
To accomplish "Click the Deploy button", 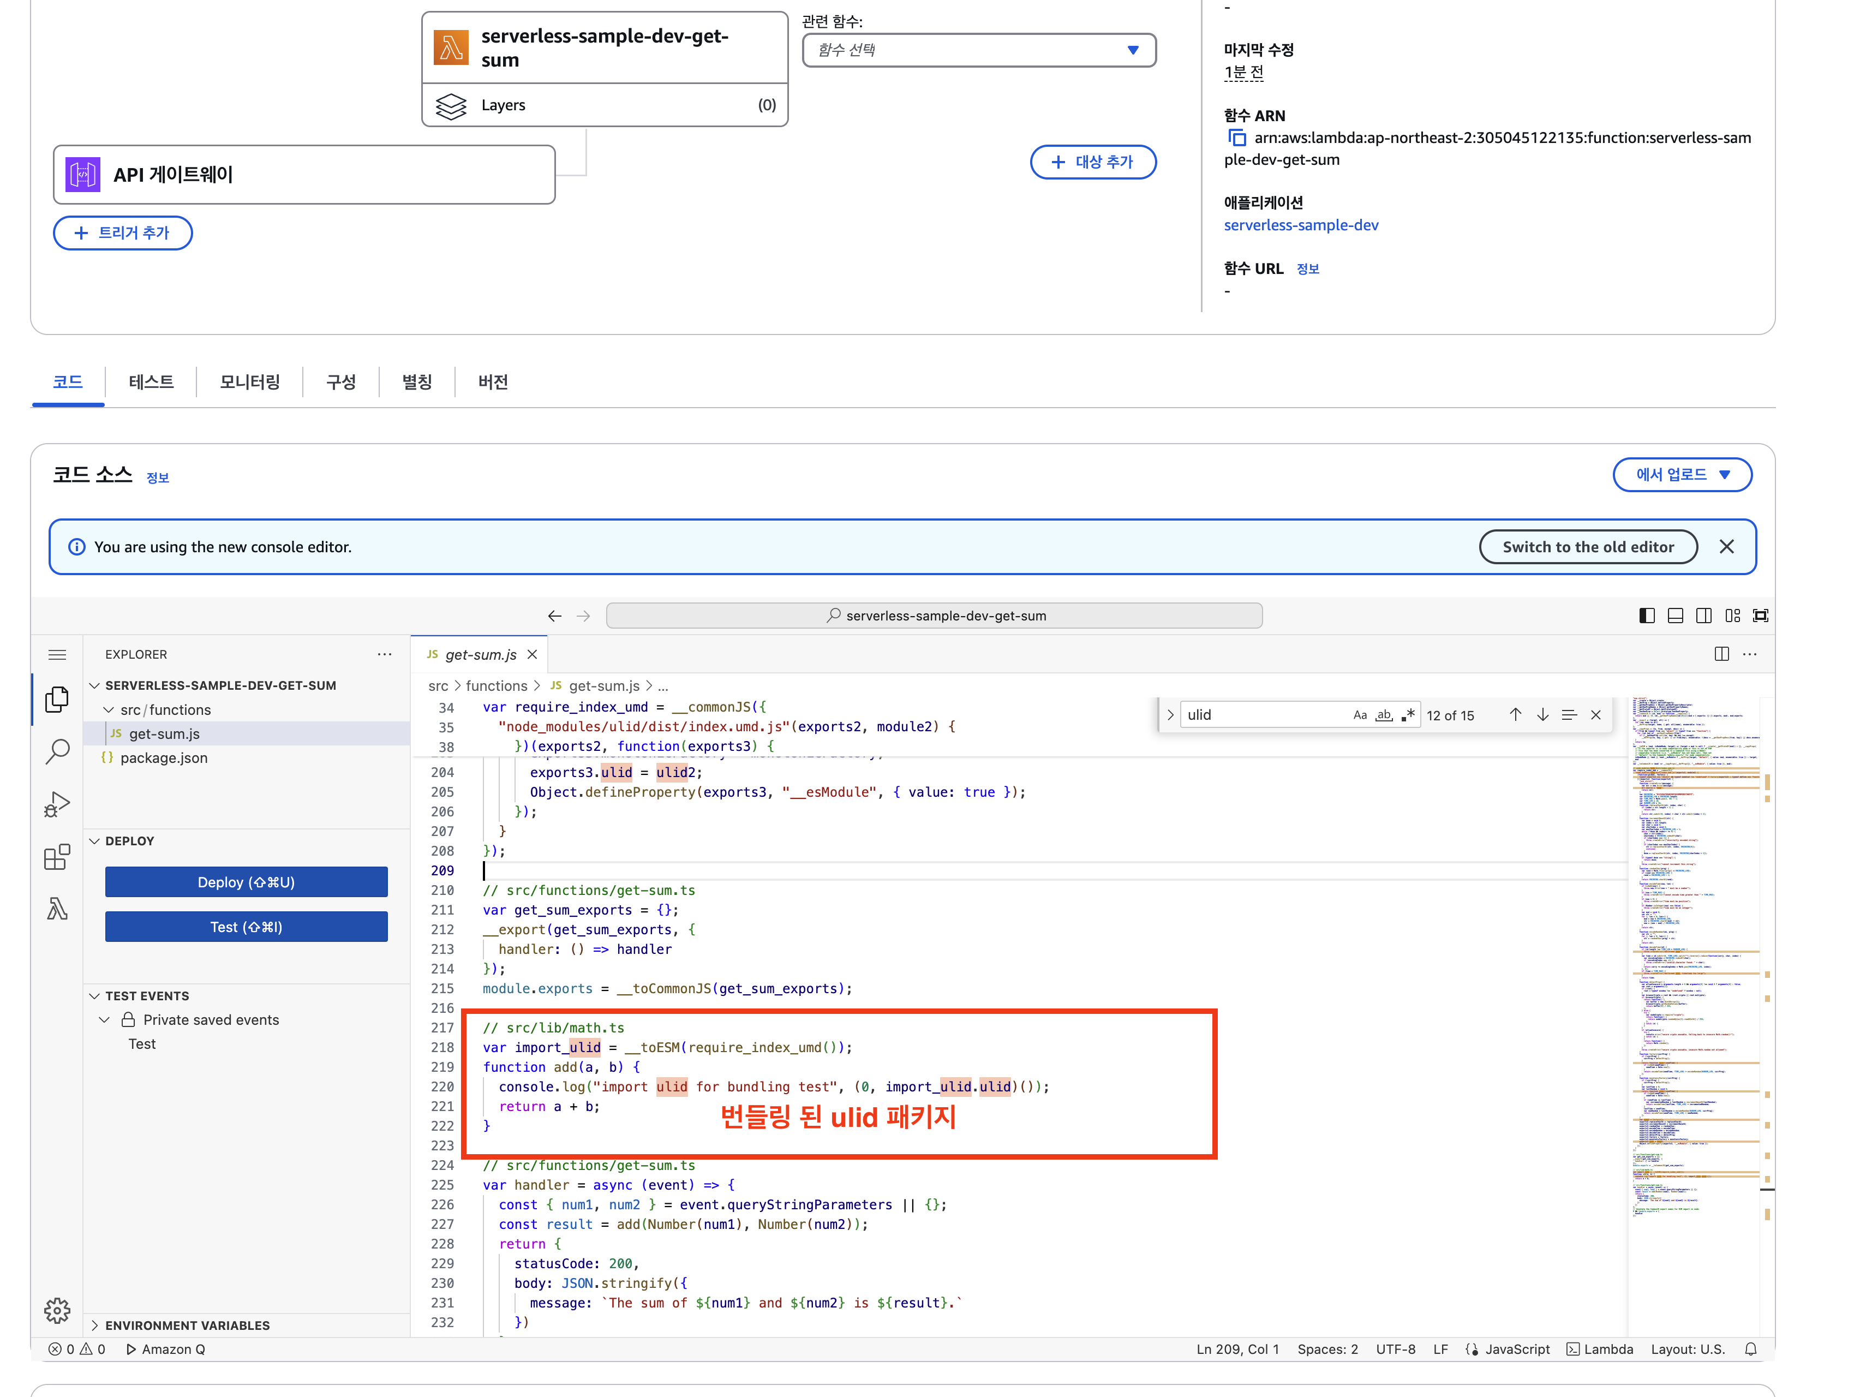I will [x=246, y=881].
